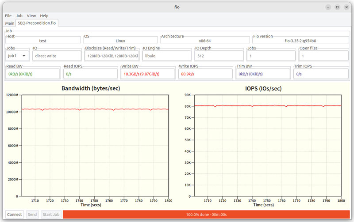The width and height of the screenshot is (354, 222).
Task: Click the 100% done progress bar
Action: 206,214
